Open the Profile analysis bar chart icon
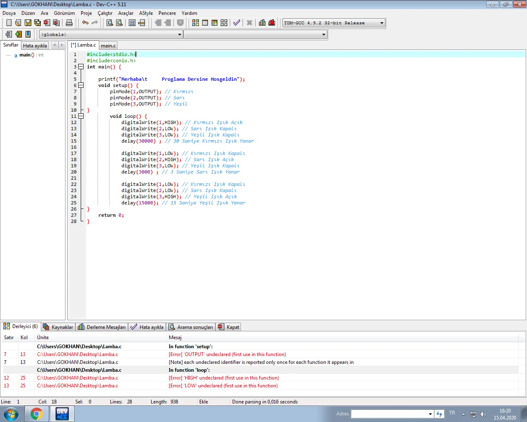Screen dimensions: 527x422 [262, 23]
